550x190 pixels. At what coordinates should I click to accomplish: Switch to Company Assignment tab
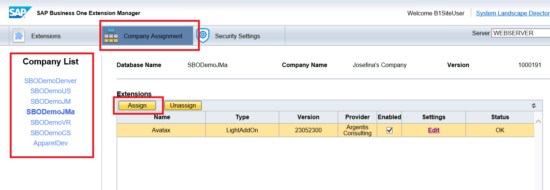pos(147,36)
